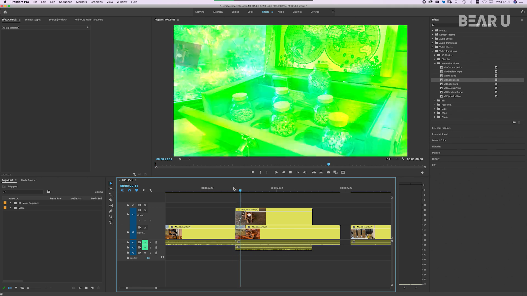Open the Essential Graphics panel
The image size is (527, 296).
click(x=441, y=128)
